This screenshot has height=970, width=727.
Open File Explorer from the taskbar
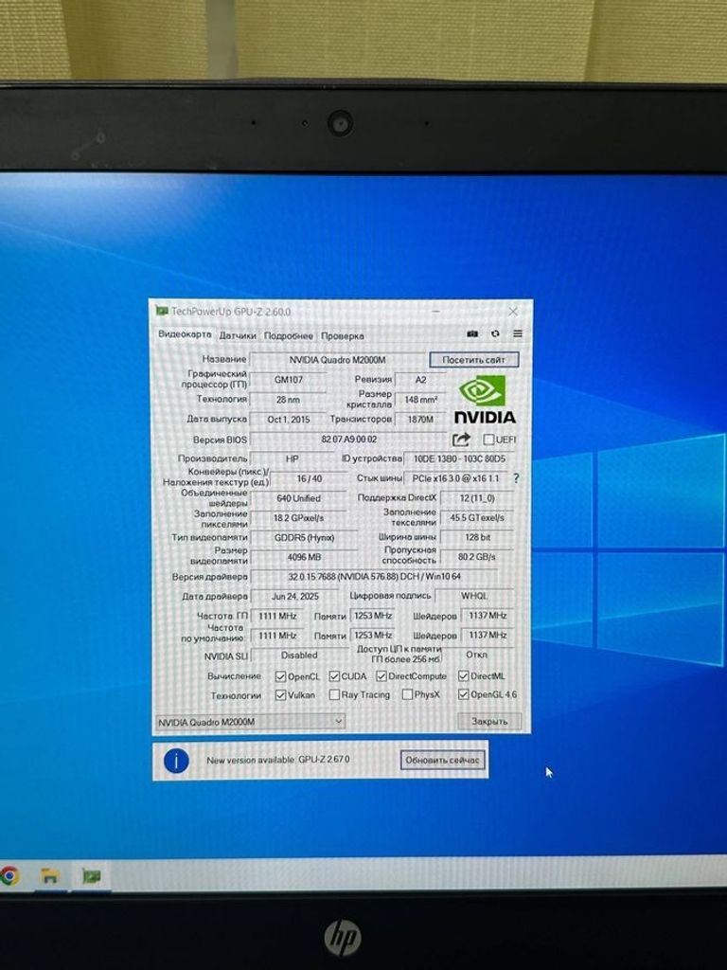coord(49,876)
